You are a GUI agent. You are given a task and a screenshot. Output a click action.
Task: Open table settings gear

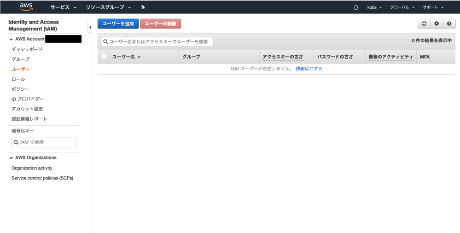(x=437, y=24)
